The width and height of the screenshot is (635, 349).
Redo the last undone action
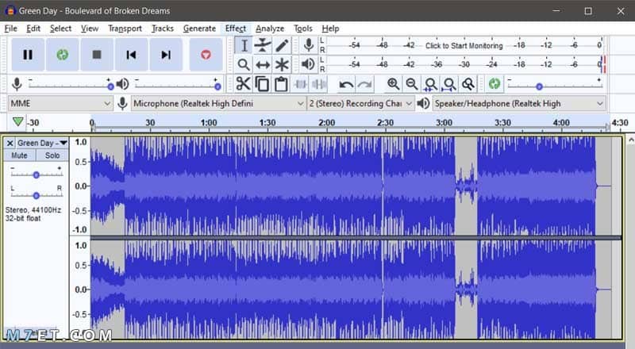click(365, 84)
